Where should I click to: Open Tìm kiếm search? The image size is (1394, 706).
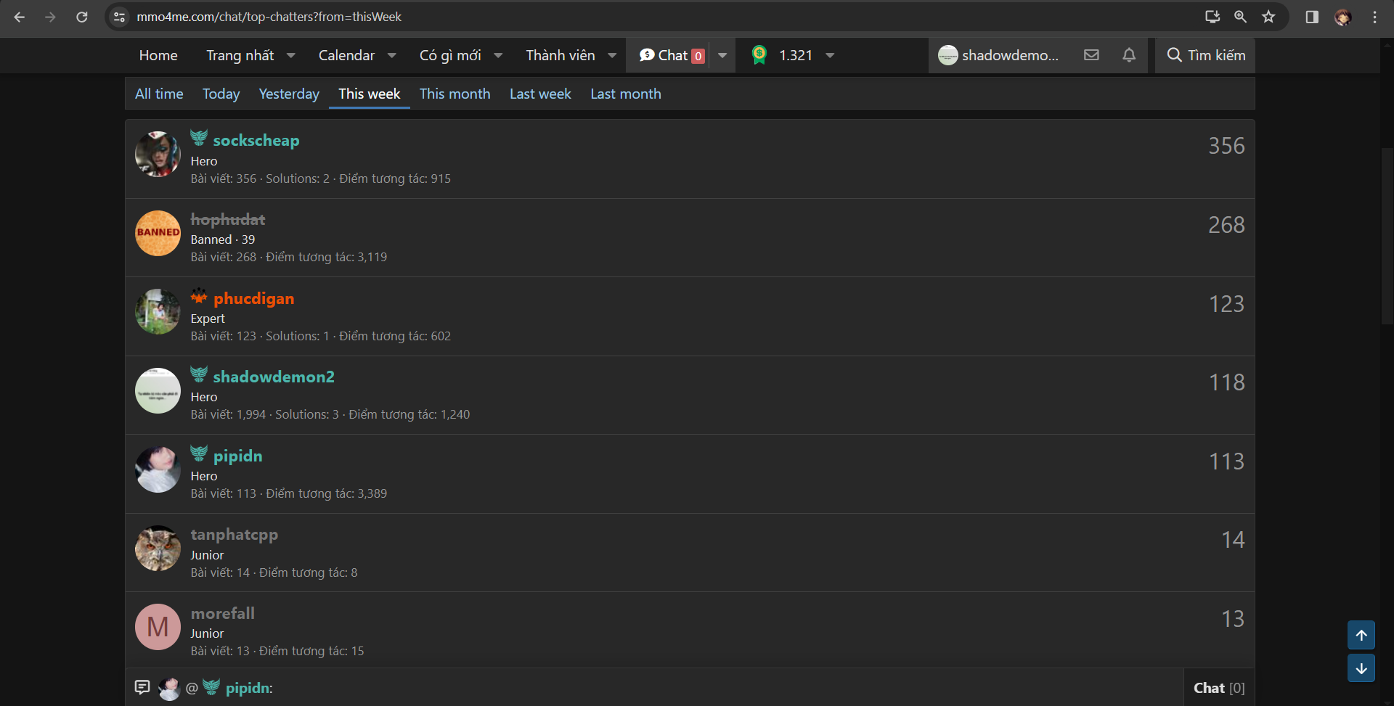[x=1205, y=55]
